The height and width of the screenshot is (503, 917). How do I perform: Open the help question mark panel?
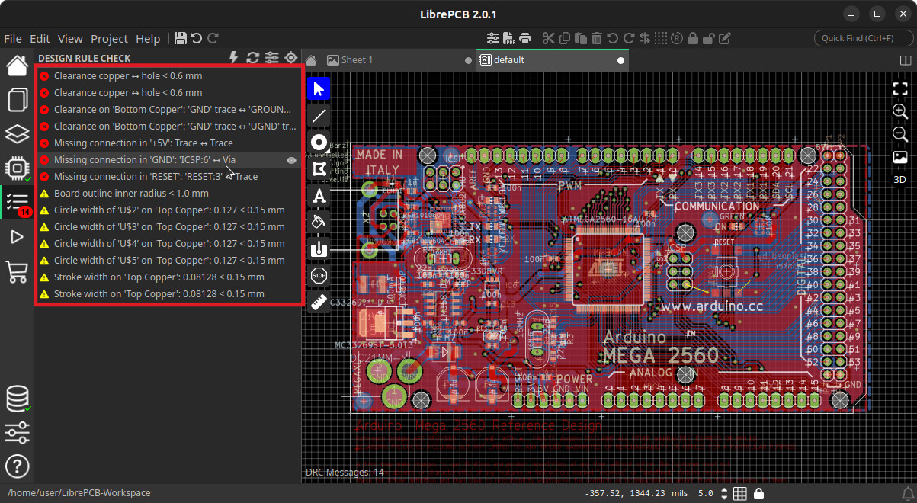(17, 466)
